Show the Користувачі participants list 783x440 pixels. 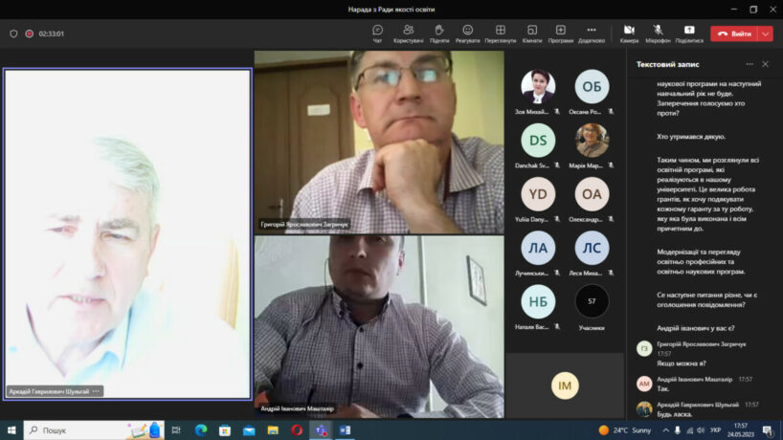[x=408, y=33]
